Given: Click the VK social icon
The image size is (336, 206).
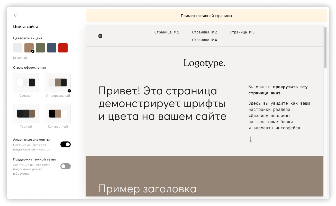Looking at the screenshot, I should (100, 36).
